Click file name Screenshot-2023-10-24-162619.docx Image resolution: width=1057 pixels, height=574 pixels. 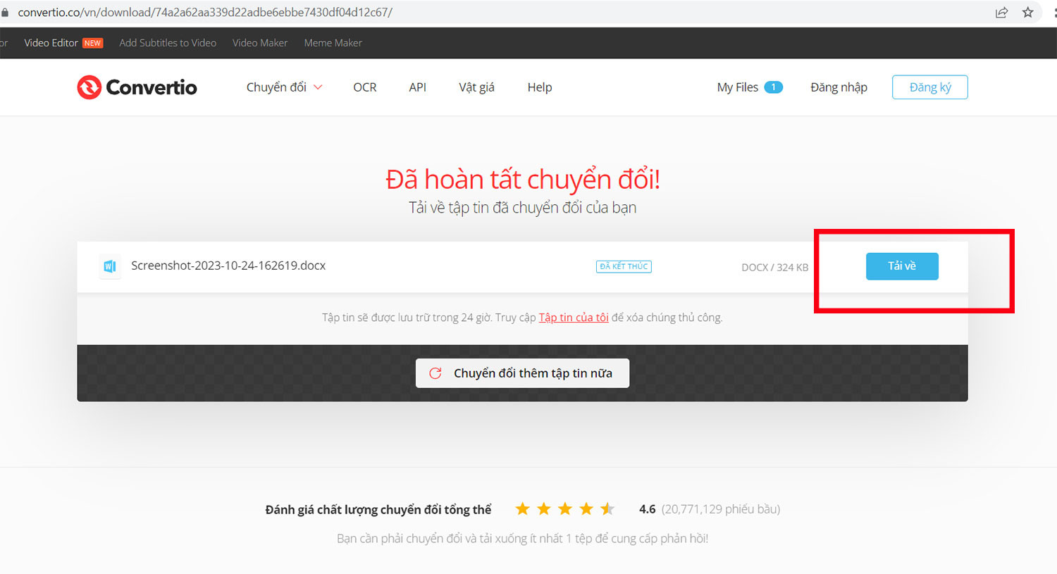click(228, 266)
